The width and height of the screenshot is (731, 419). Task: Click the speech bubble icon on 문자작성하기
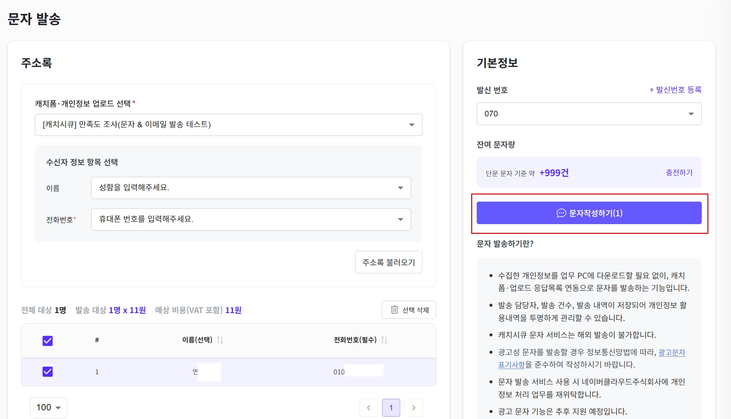pyautogui.click(x=561, y=213)
